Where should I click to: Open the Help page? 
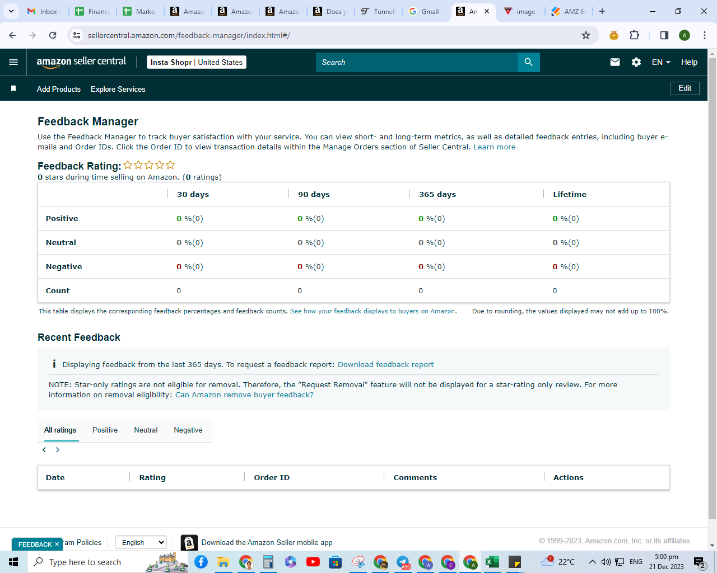[x=689, y=62]
